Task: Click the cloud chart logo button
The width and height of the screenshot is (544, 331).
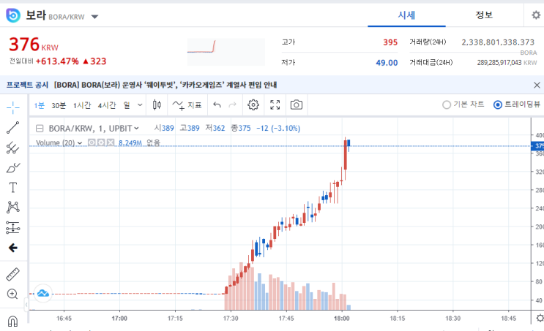Action: point(43,294)
